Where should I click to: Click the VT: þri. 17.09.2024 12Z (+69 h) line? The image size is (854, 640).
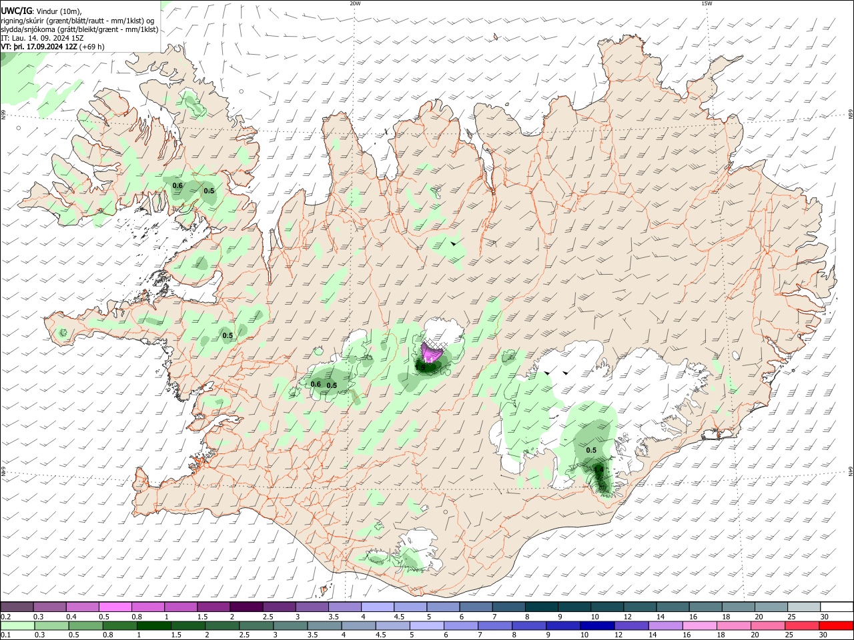point(53,47)
